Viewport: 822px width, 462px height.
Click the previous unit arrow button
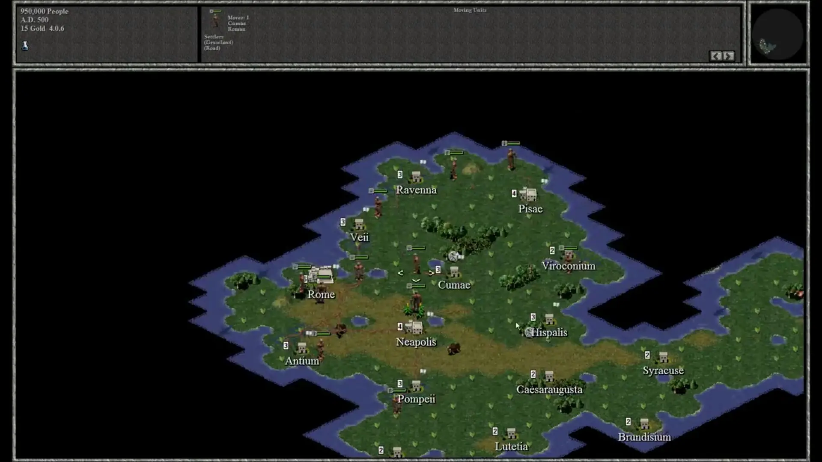[716, 56]
